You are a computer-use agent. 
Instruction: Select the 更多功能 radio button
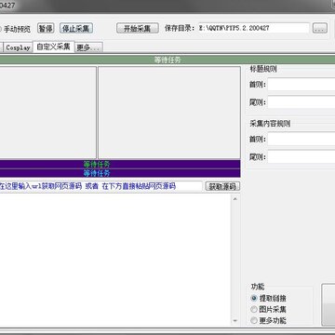268,320
